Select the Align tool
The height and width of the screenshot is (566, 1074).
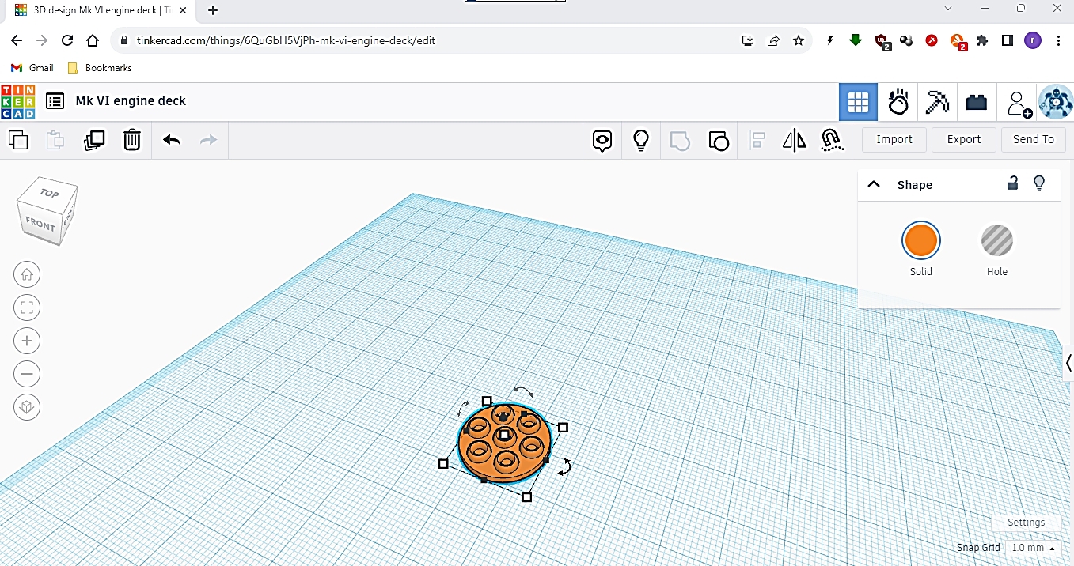(757, 141)
